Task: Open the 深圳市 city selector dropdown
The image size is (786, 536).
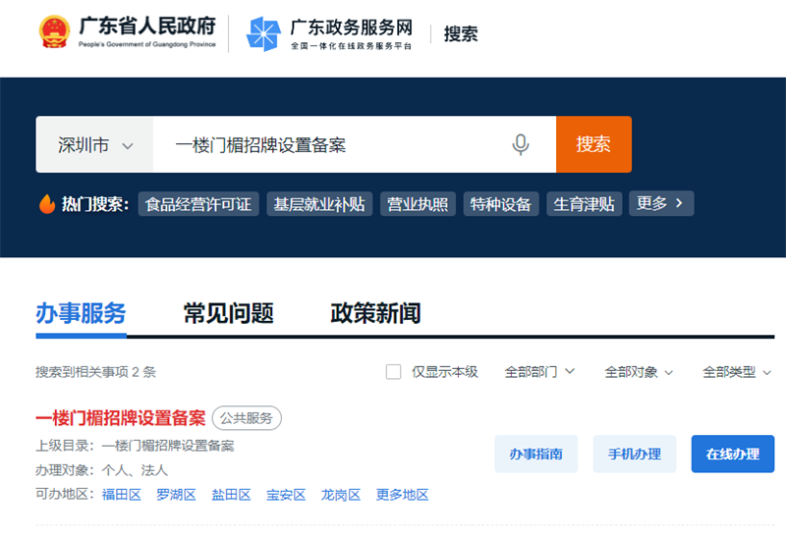Action: [94, 144]
